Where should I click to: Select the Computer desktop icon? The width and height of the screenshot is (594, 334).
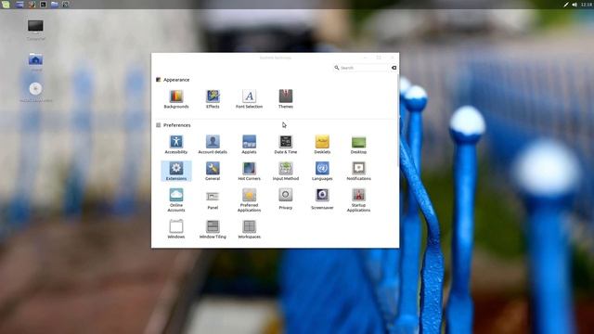(35, 30)
